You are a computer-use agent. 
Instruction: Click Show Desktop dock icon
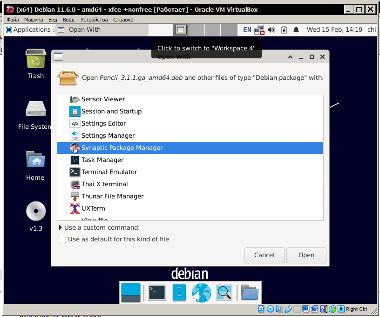[x=130, y=293]
